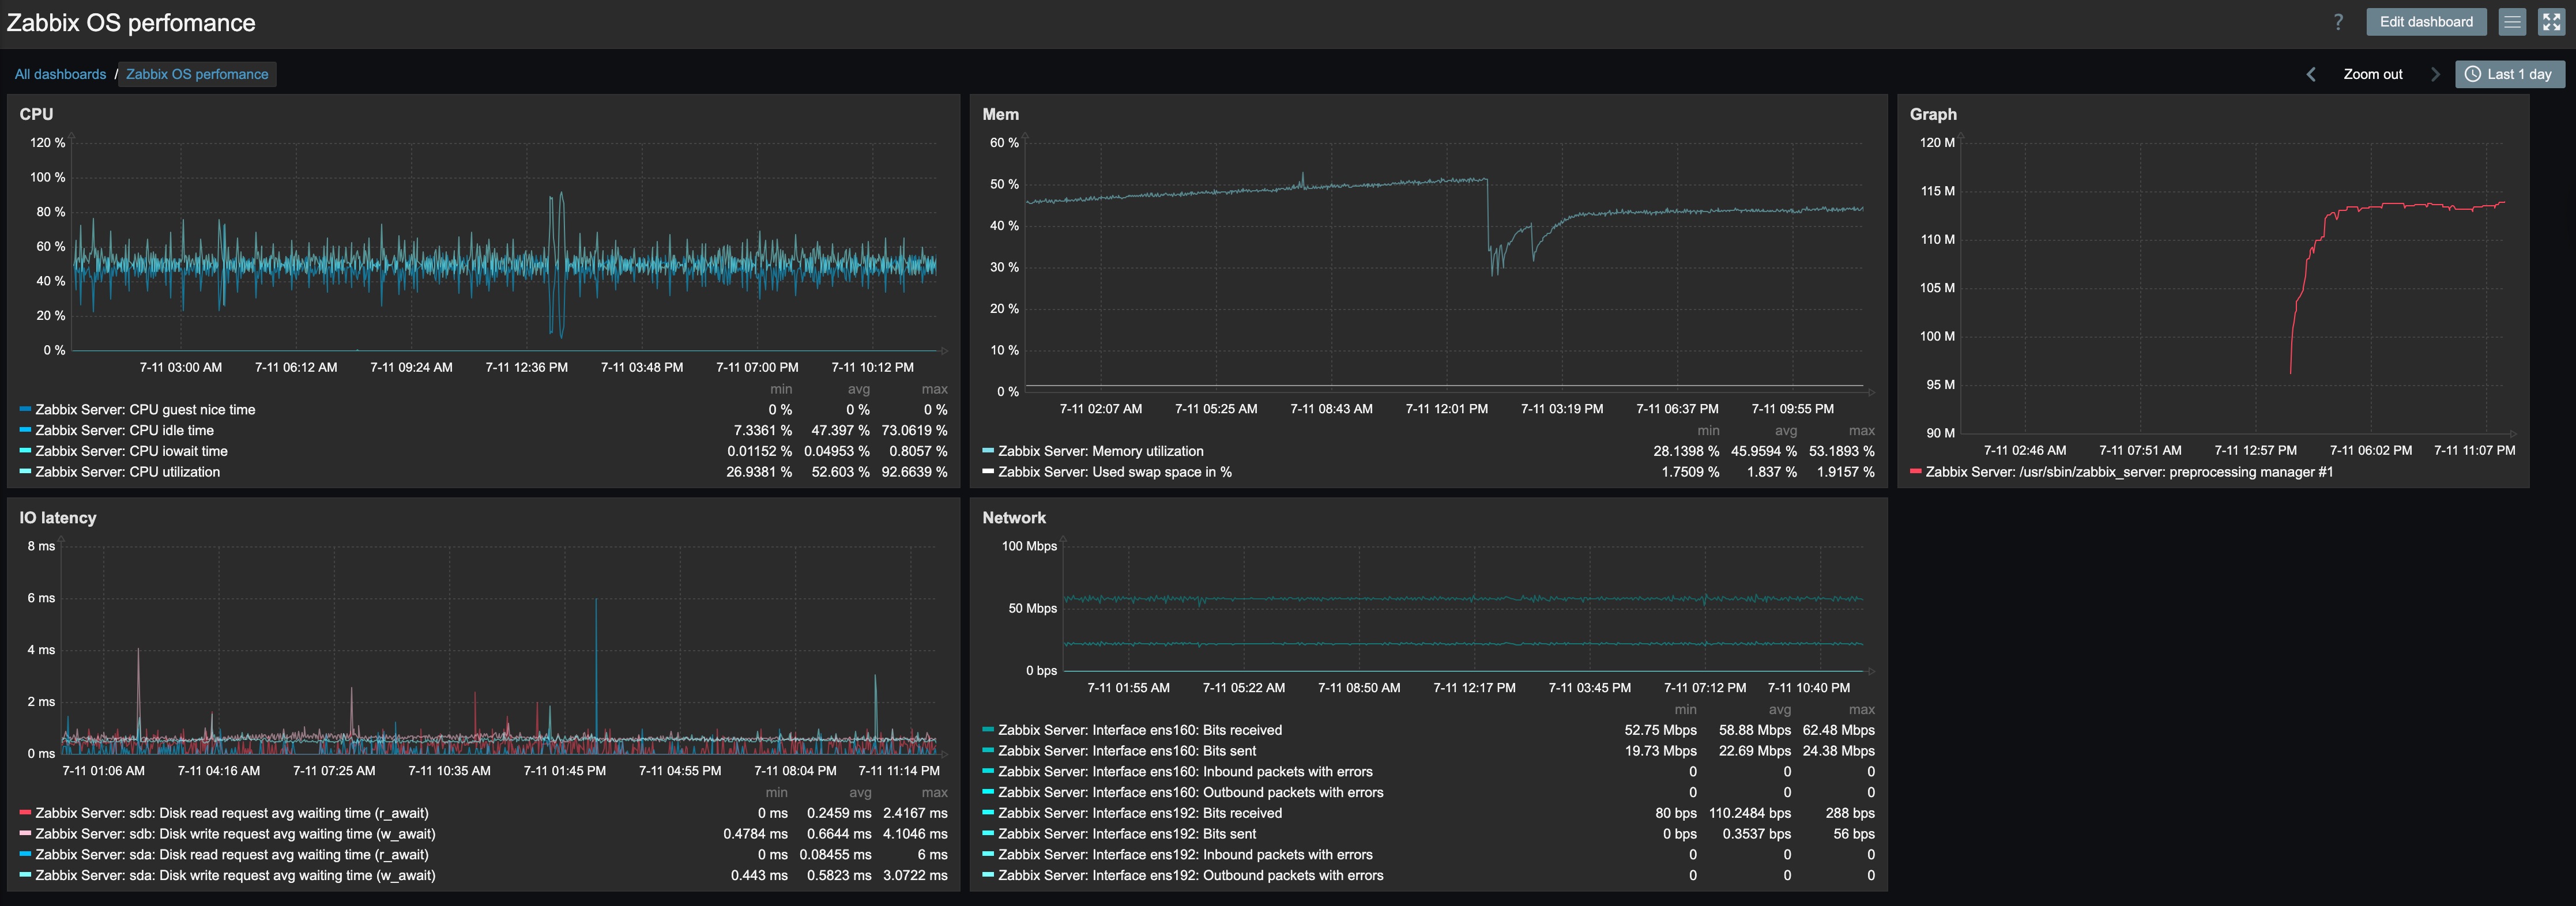Select sdb Disk write request legend entry
Screen dimensions: 2576x906
235,834
